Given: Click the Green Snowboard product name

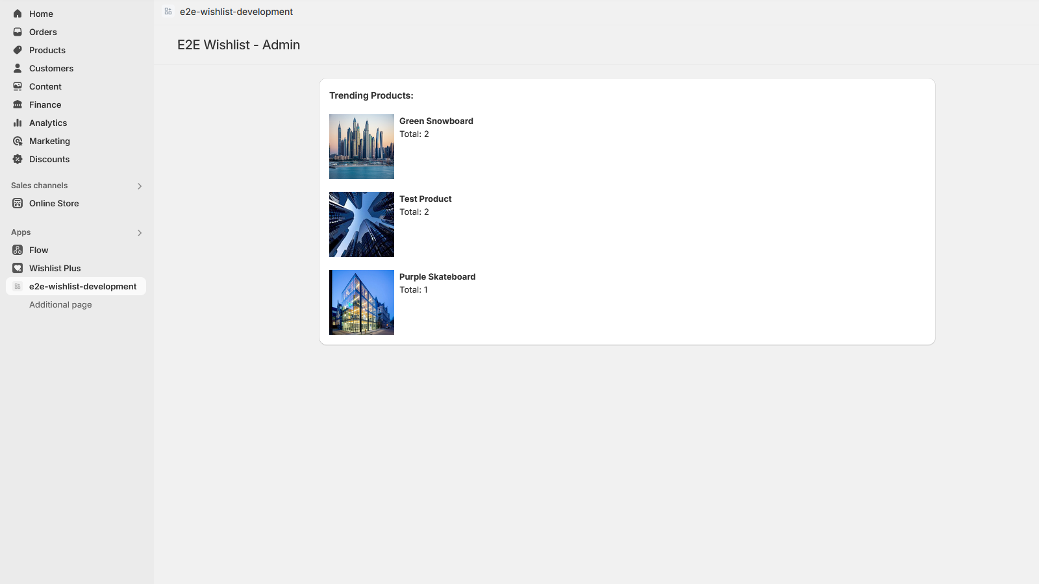Looking at the screenshot, I should [436, 121].
